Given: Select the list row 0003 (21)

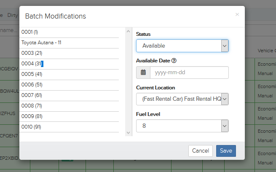Looking at the screenshot, I should (x=69, y=54).
